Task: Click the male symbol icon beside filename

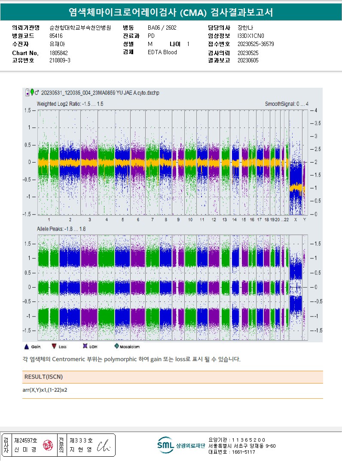Action: [37, 92]
